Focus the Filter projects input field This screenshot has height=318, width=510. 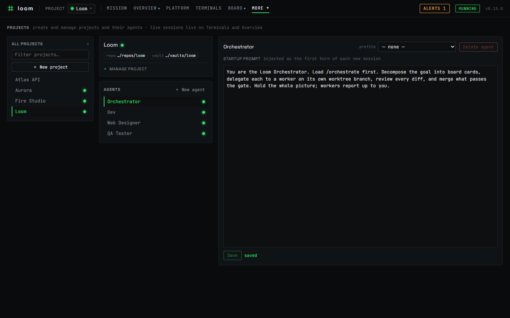tap(50, 55)
